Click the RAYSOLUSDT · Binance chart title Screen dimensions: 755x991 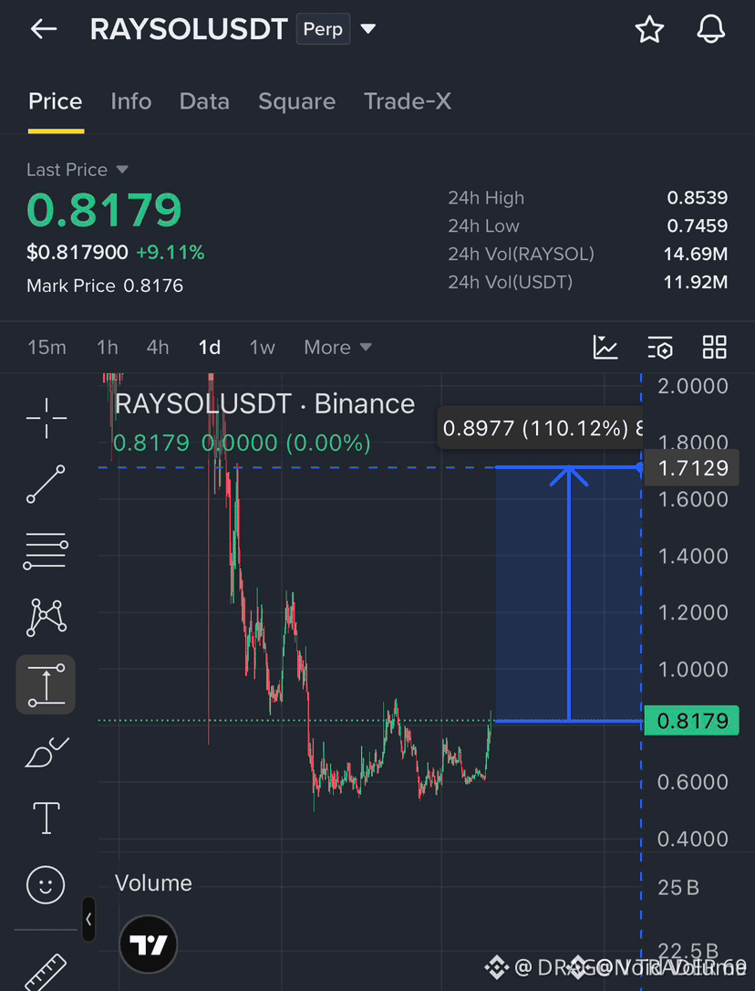pyautogui.click(x=264, y=404)
